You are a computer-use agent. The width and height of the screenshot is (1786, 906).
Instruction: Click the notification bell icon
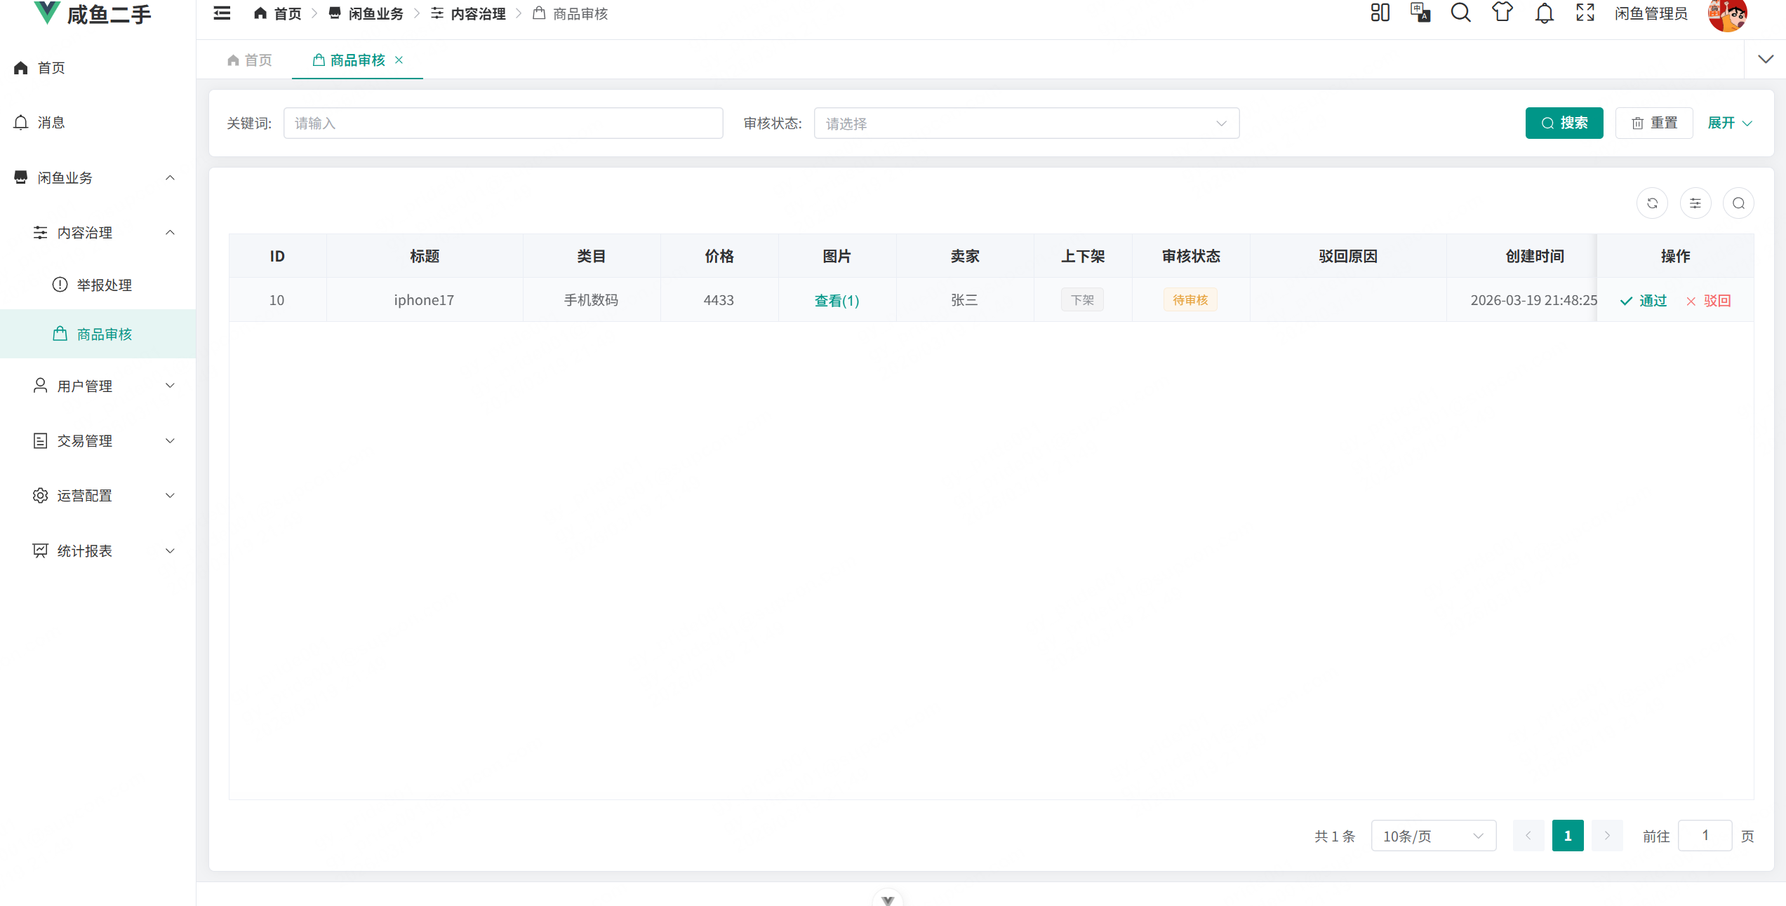pyautogui.click(x=1544, y=13)
